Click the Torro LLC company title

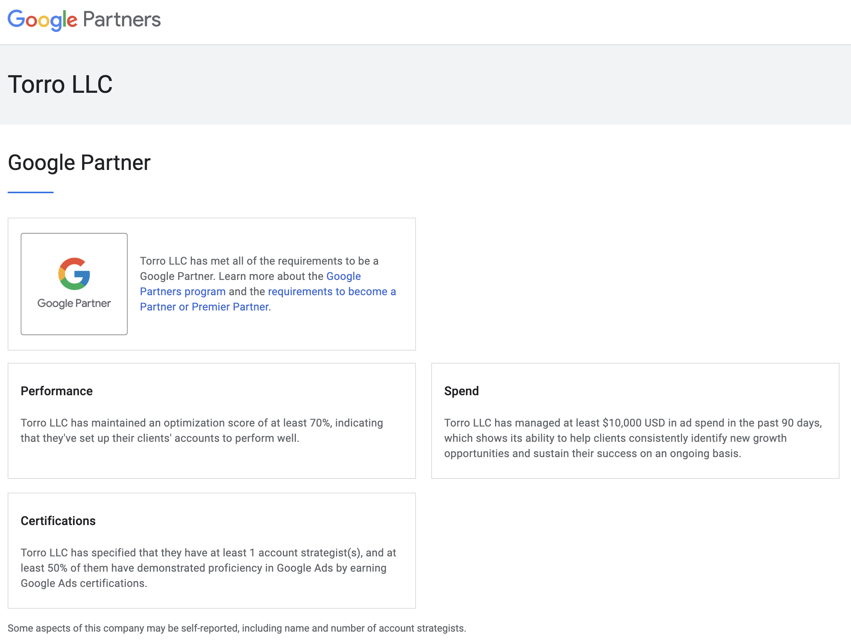coord(60,84)
